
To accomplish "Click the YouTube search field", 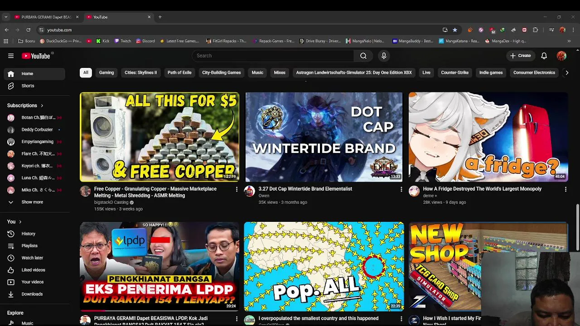I will click(273, 56).
